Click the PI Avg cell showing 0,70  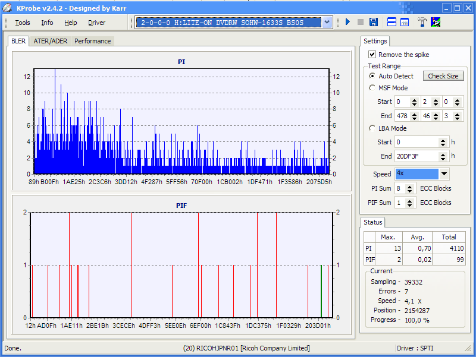418,248
